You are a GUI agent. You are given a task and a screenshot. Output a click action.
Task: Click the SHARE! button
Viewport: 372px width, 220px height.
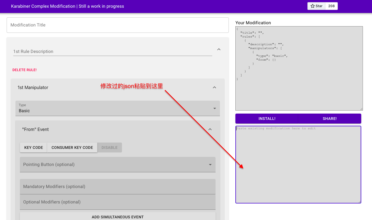[330, 119]
